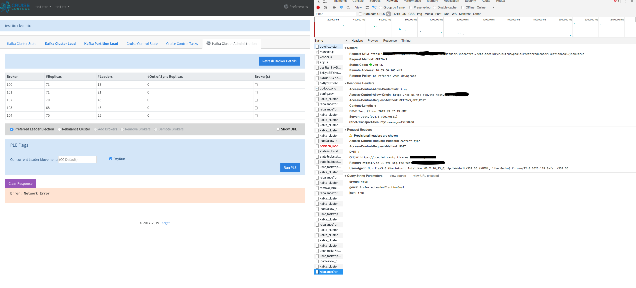Filter requests by WS type
This screenshot has height=288, width=636.
(454, 14)
